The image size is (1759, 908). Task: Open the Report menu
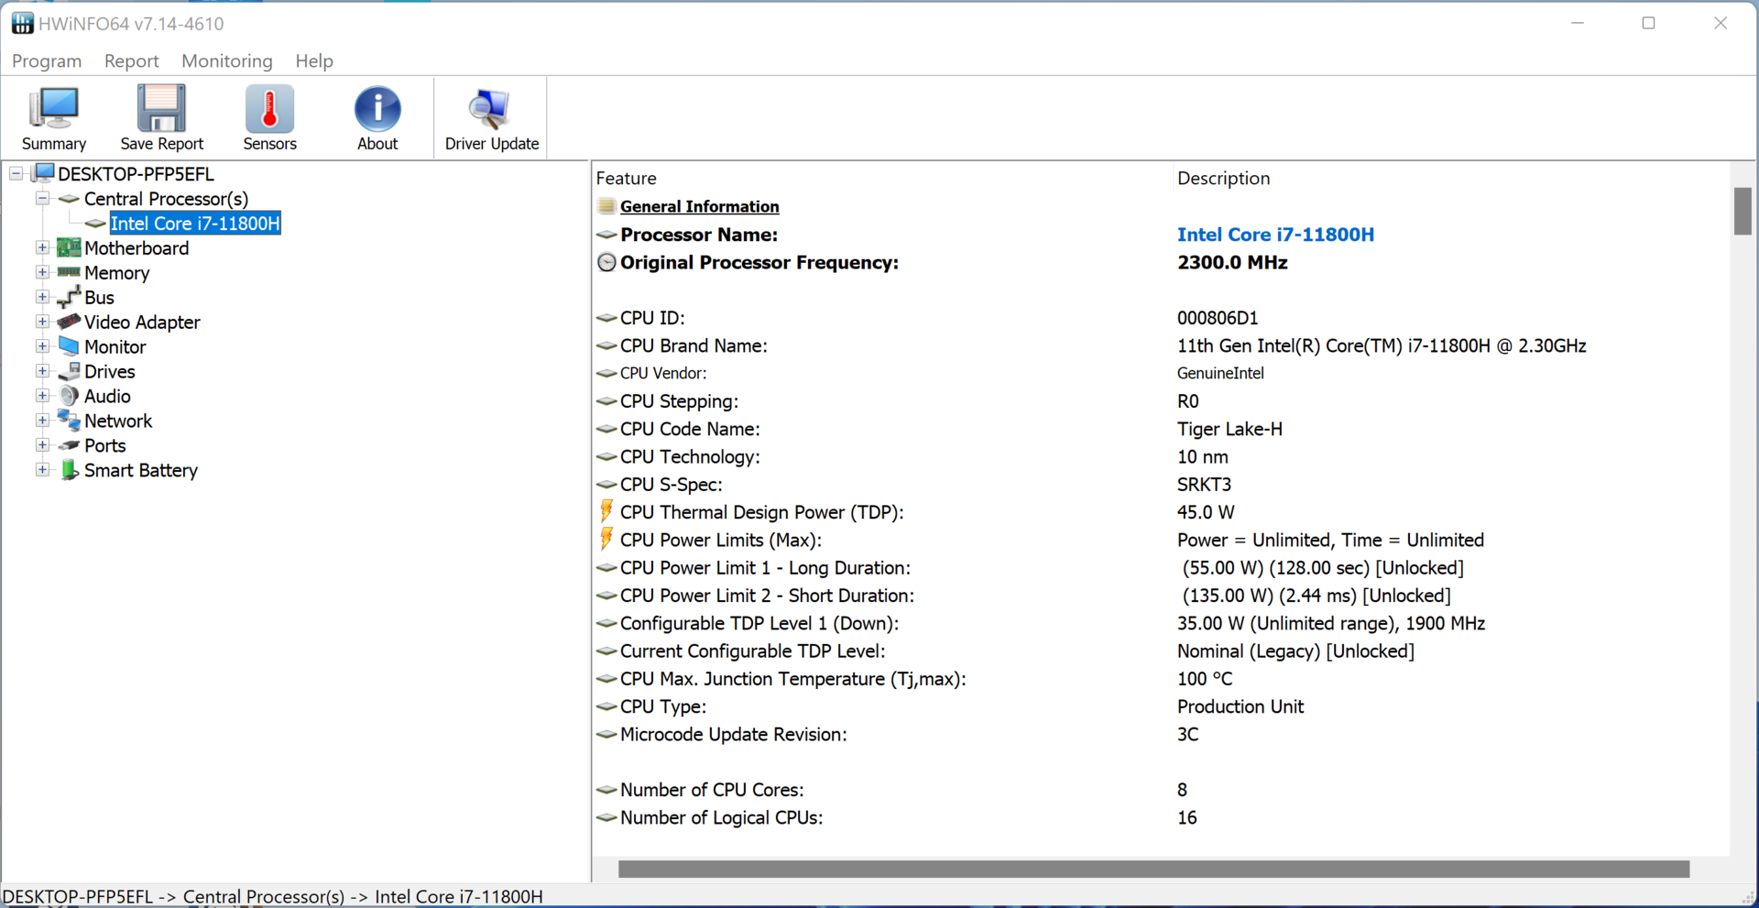(x=131, y=60)
